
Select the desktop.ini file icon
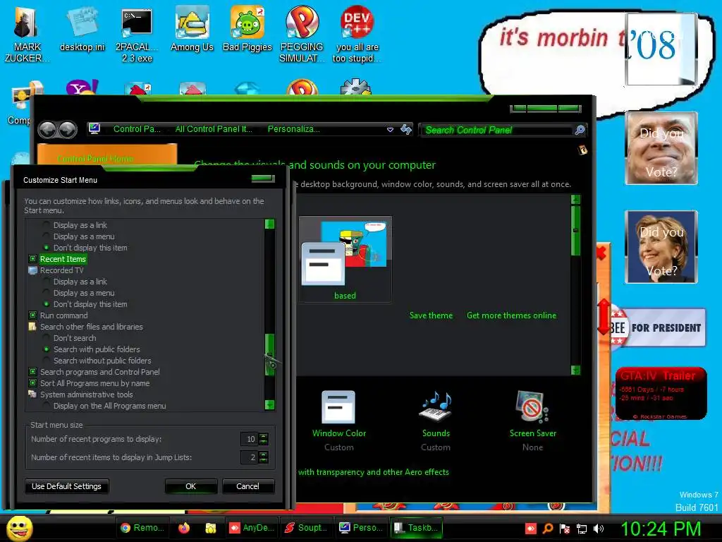[82, 30]
